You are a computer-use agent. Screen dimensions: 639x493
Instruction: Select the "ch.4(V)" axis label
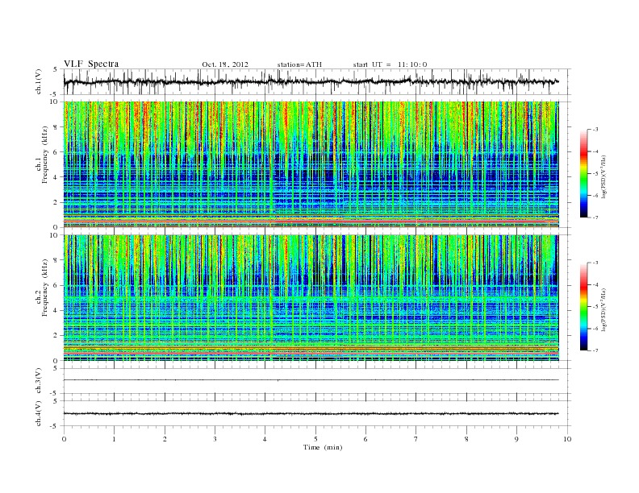tap(38, 413)
